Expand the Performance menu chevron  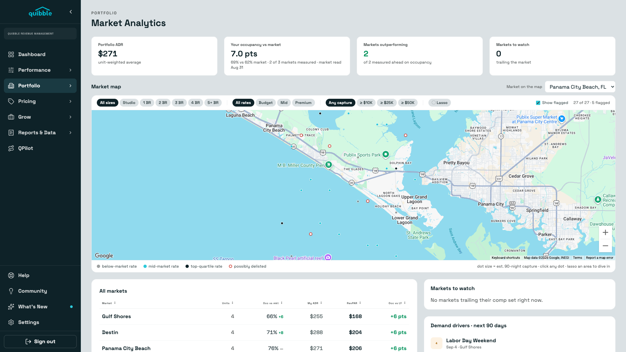click(70, 70)
